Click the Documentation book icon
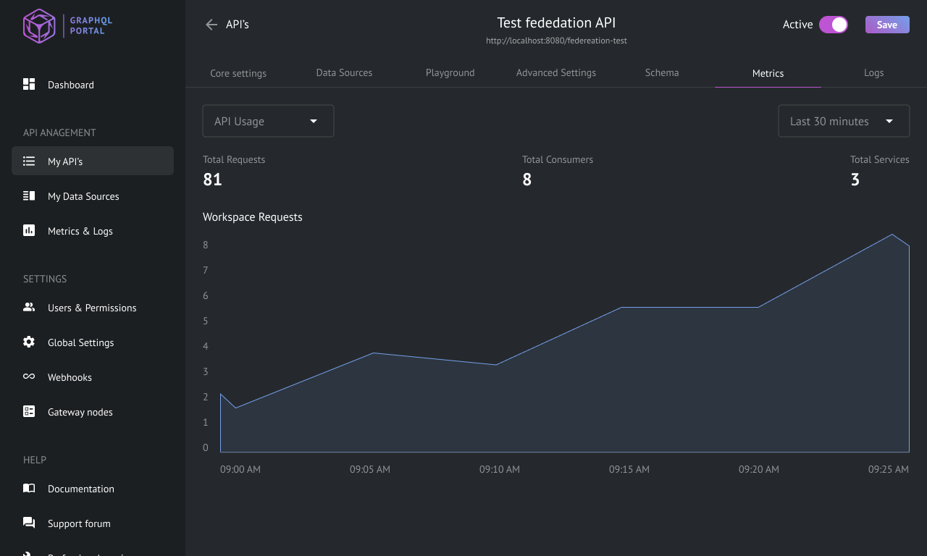The width and height of the screenshot is (927, 556). [29, 488]
